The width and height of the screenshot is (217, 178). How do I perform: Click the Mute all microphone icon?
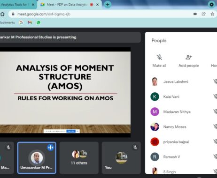pos(159,57)
